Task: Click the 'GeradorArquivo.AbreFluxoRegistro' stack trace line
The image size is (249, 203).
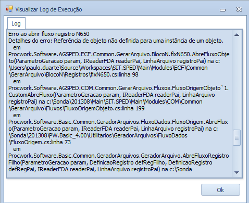Action: 119,156
